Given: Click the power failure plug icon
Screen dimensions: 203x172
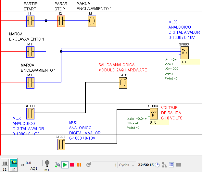Looking at the screenshot, I should click(x=57, y=165).
